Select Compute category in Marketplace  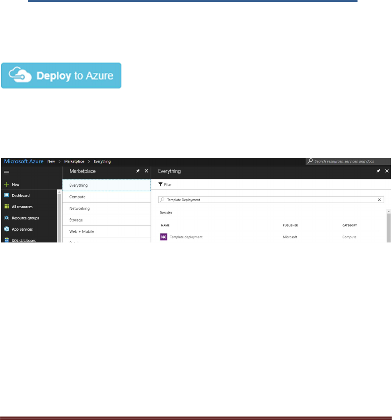click(107, 197)
